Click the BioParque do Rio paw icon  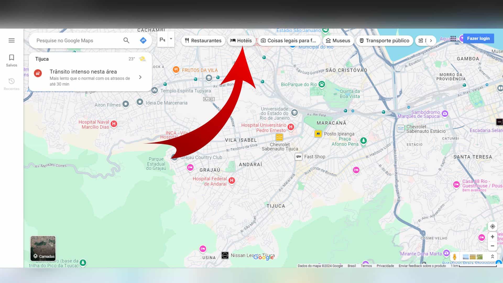click(322, 84)
